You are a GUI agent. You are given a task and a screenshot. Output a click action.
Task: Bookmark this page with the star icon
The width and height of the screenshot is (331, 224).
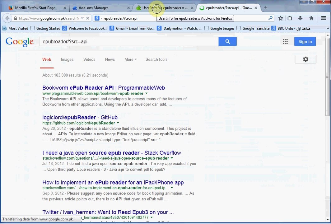[x=281, y=18]
